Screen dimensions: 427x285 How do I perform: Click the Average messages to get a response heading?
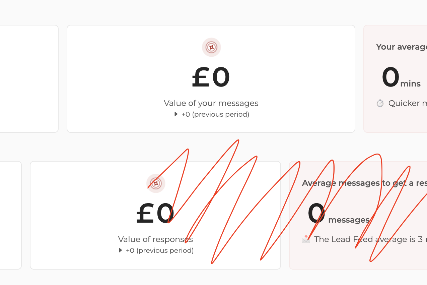364,183
